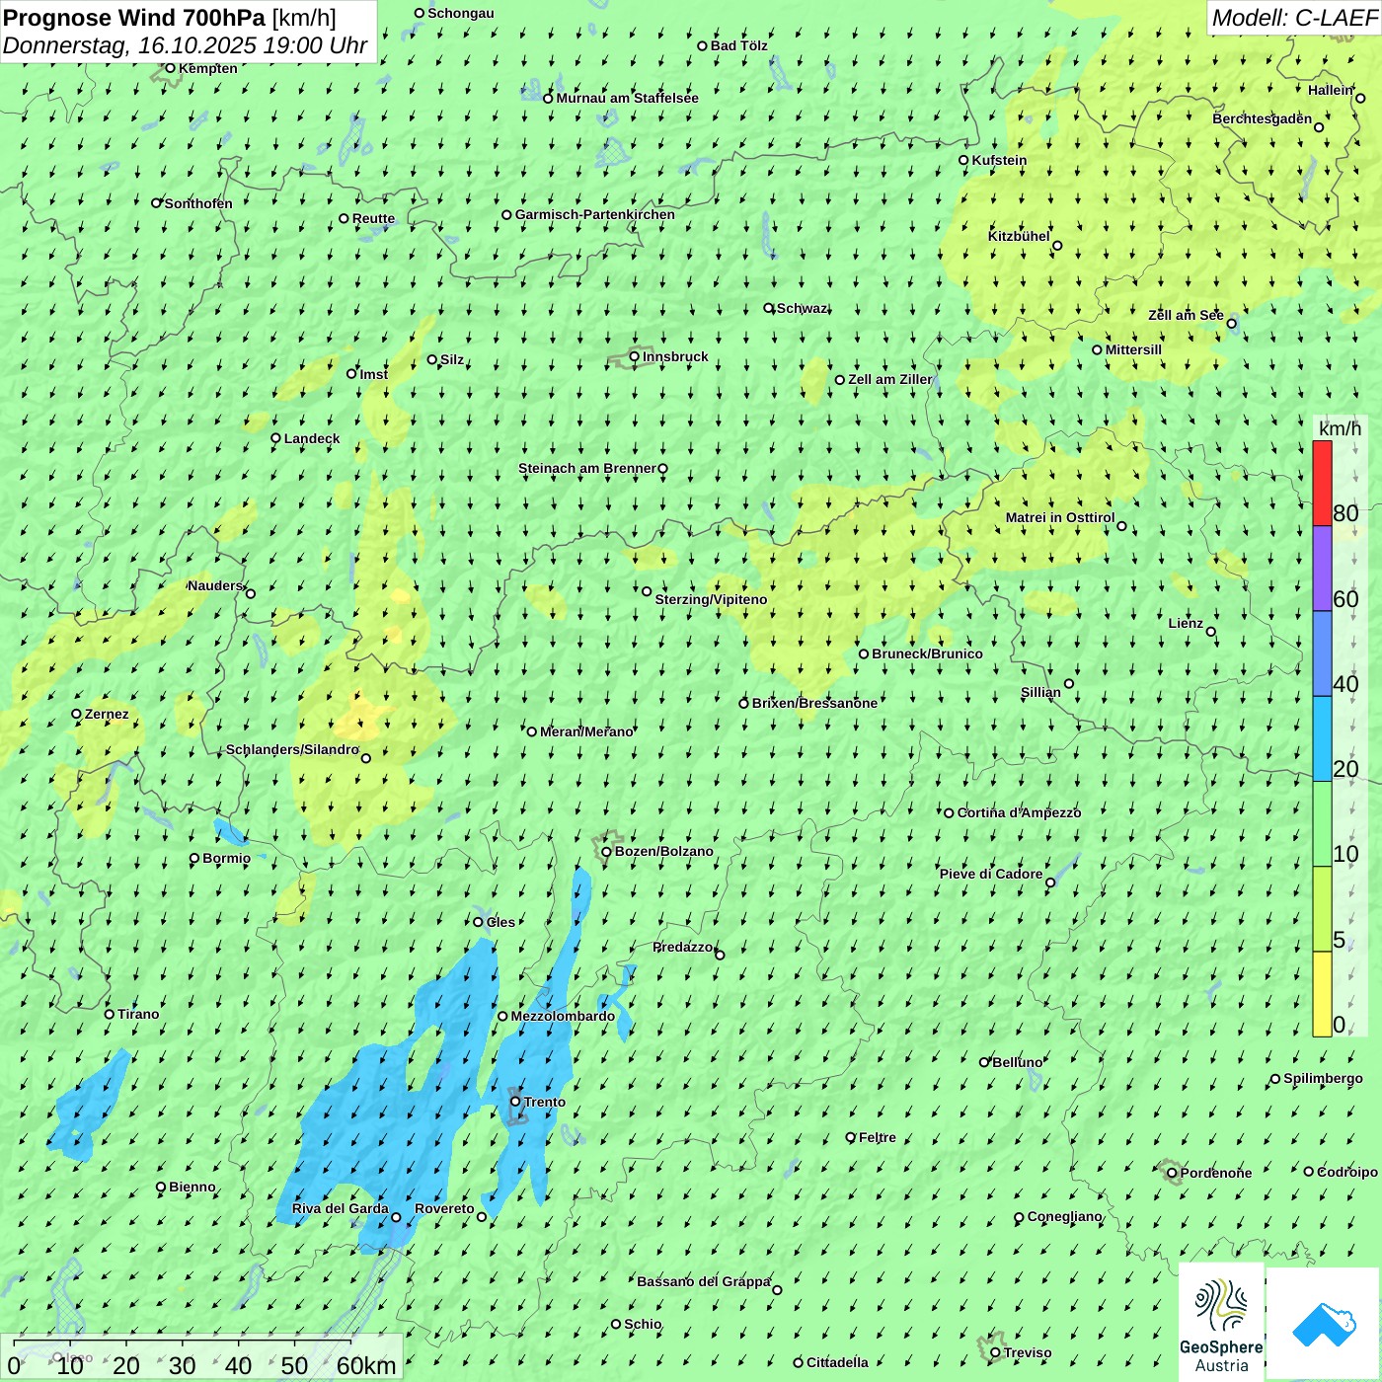Click the Brixen/Bressanone label

coord(814,703)
